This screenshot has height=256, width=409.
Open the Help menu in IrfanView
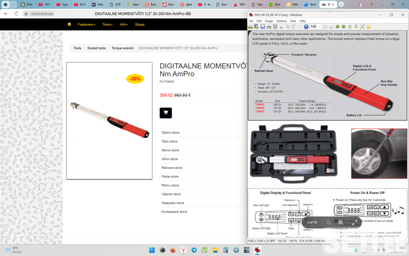302,21
